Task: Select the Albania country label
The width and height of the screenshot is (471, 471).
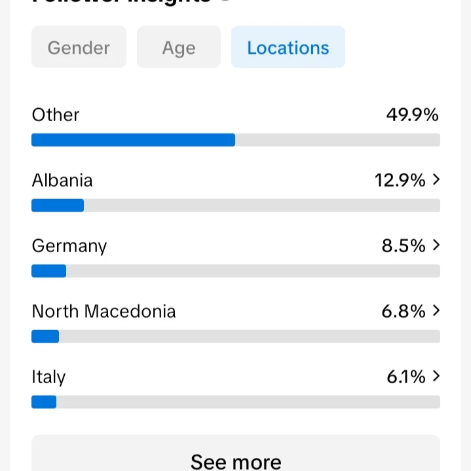Action: [x=62, y=180]
